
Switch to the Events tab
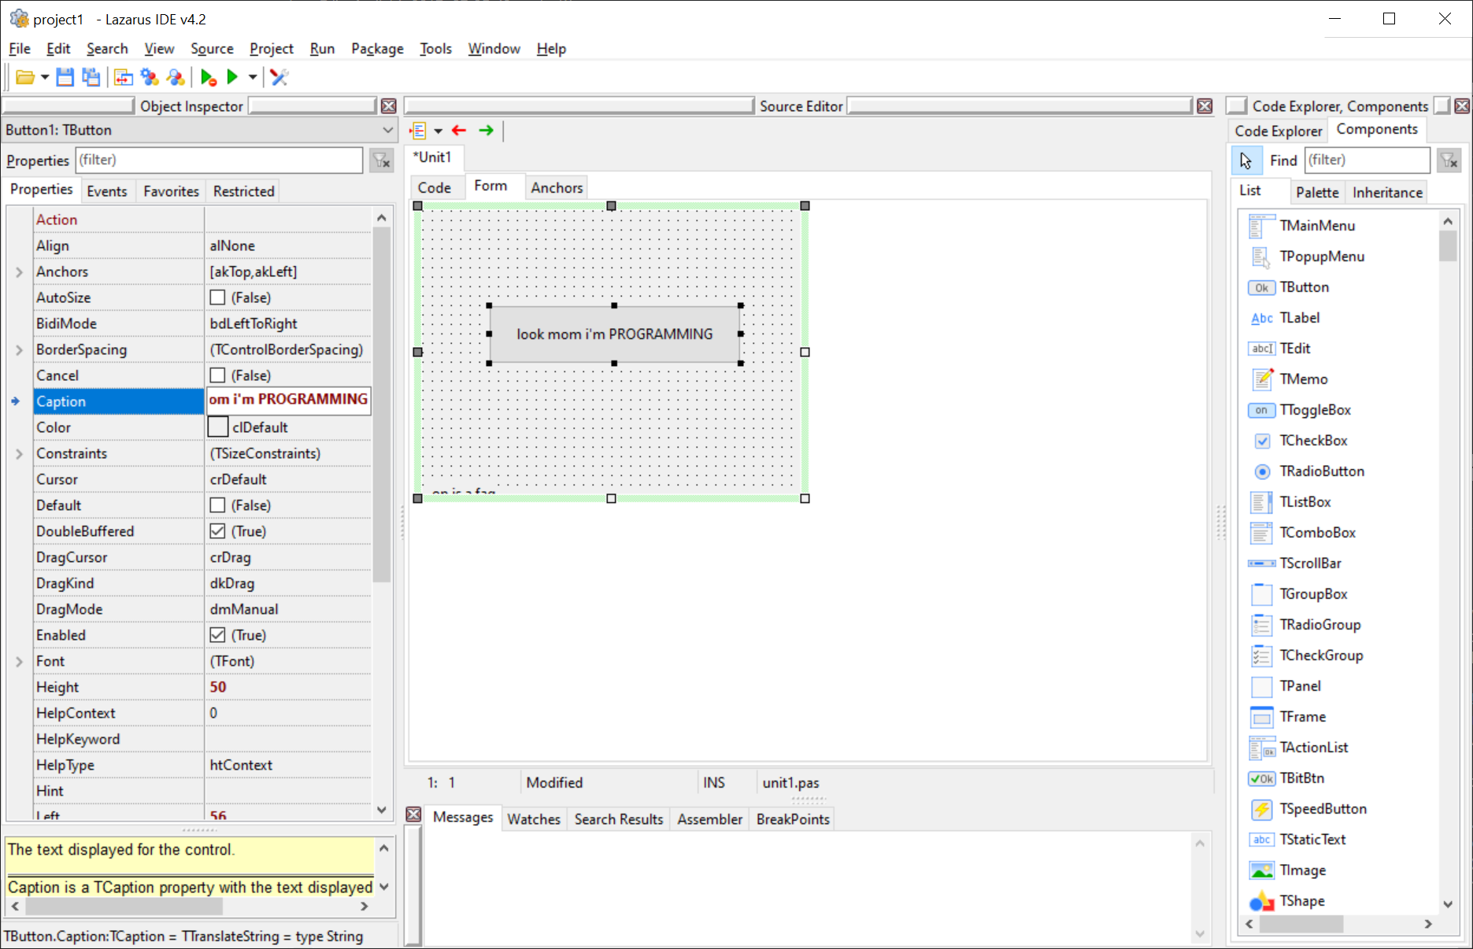(107, 191)
